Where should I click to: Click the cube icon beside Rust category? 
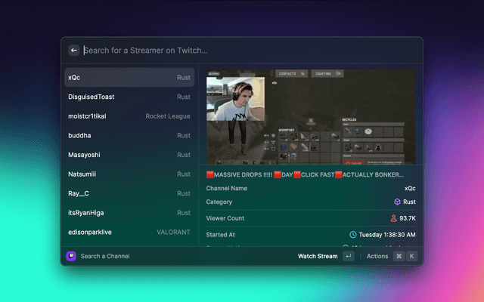point(397,202)
